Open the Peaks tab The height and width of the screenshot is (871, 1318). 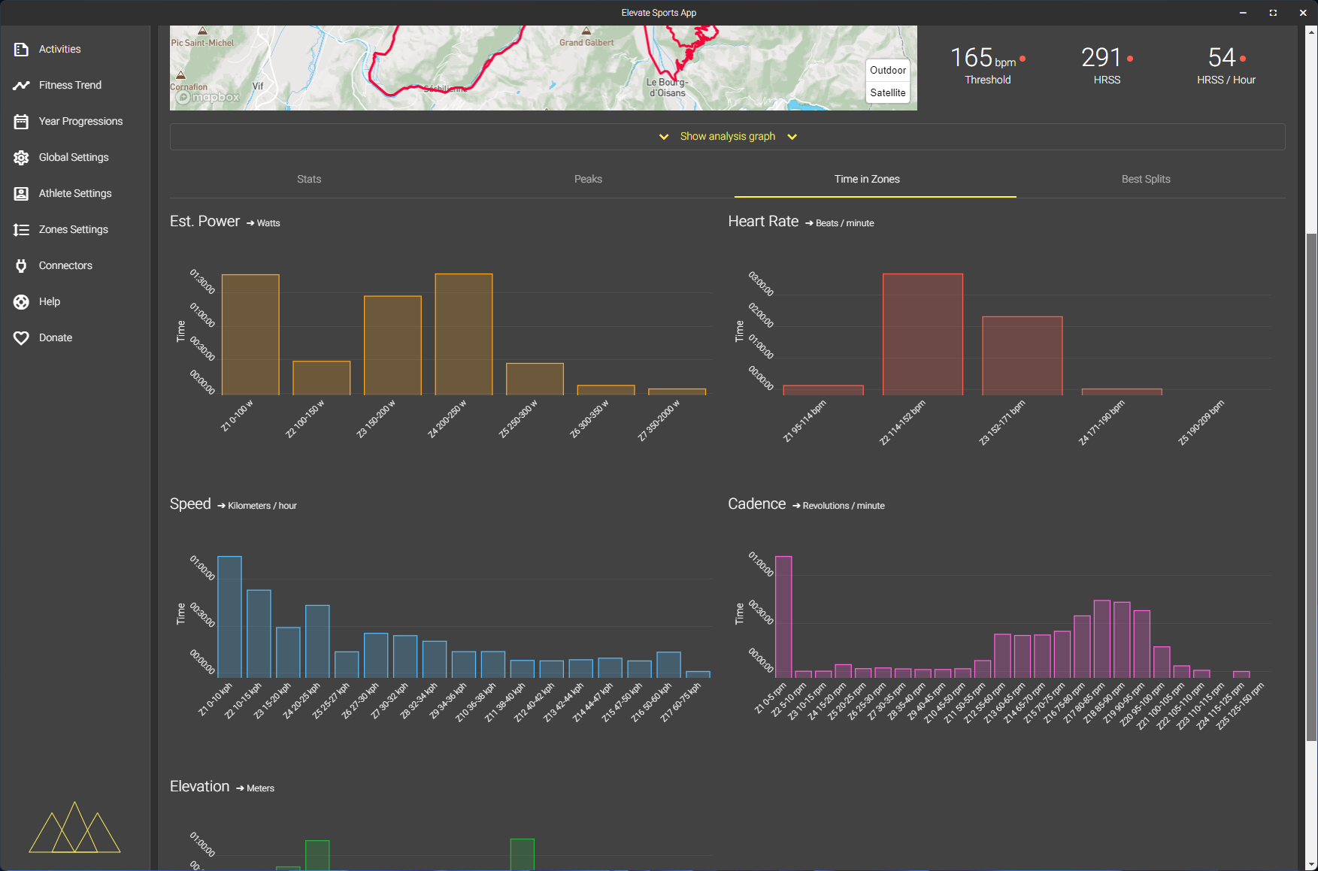click(x=588, y=180)
